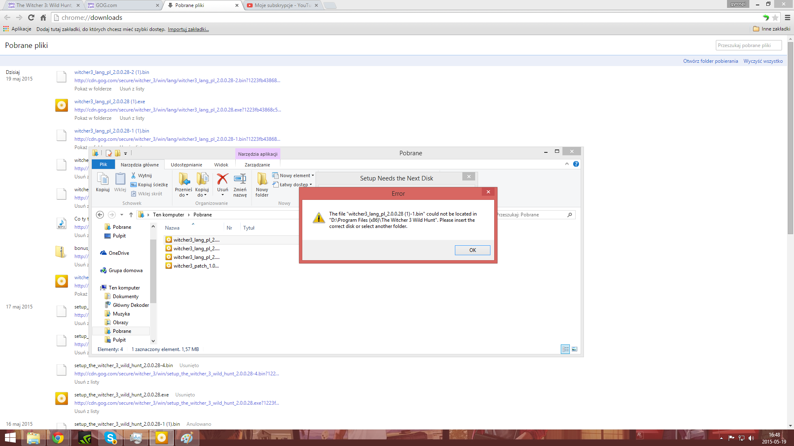Open Explorer help question mark icon

coord(576,164)
